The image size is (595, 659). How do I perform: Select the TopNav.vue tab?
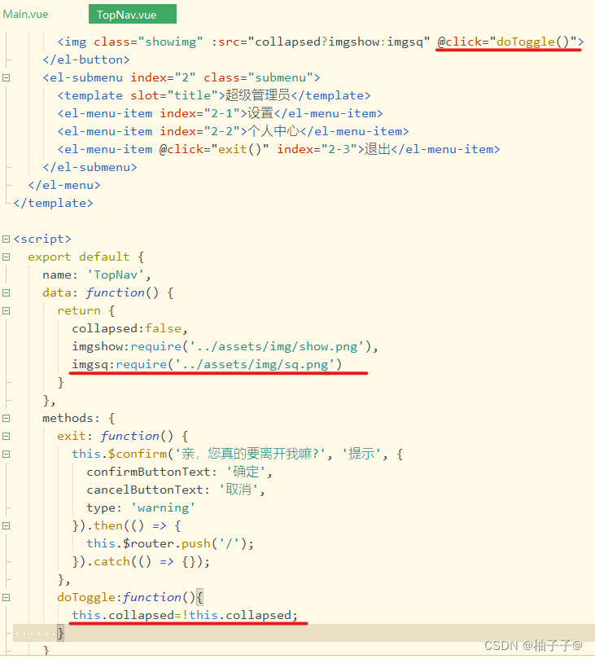click(x=133, y=15)
